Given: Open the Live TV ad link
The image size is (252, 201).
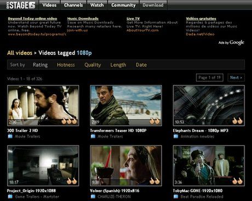Looking at the screenshot, I should (133, 19).
